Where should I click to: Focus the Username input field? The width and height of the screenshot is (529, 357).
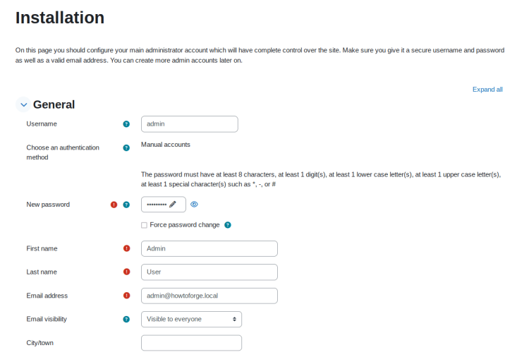189,124
